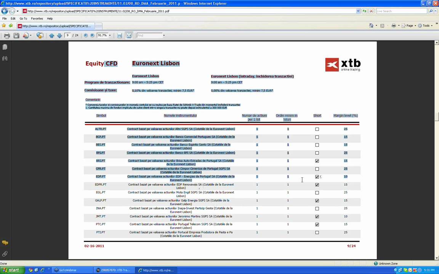439x274 pixels.
Task: Go to next PDF page arrow
Action: click(x=59, y=35)
